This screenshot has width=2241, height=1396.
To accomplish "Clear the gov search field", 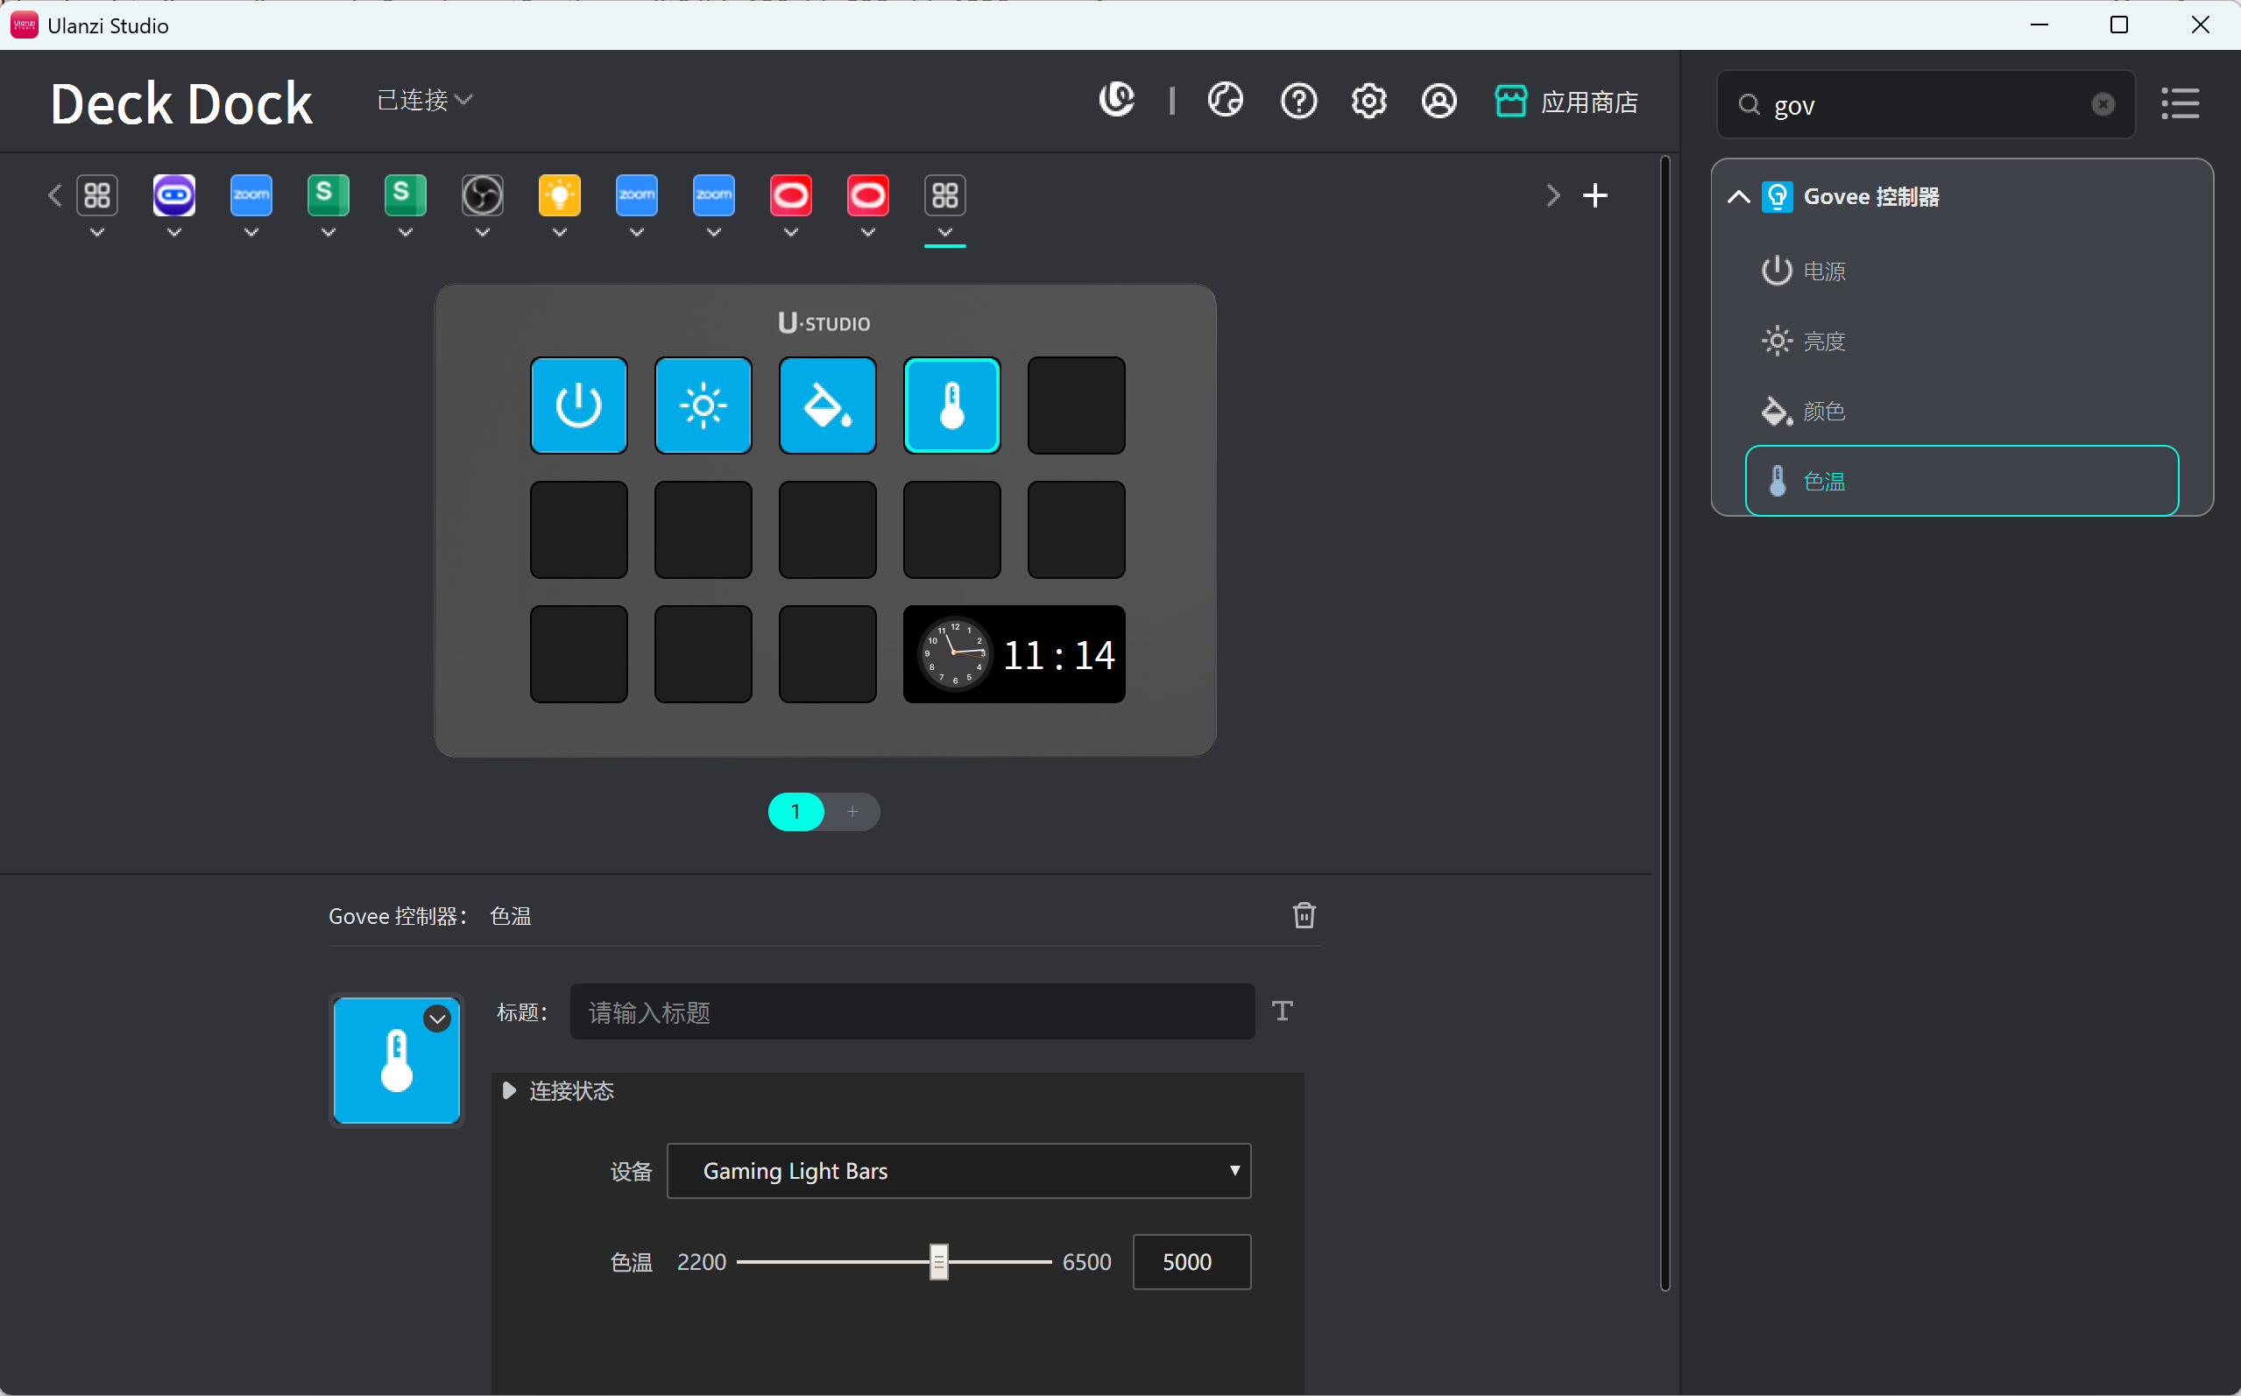I will coord(2102,104).
